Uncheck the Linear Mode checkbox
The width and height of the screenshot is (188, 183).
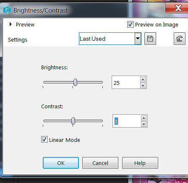point(44,139)
